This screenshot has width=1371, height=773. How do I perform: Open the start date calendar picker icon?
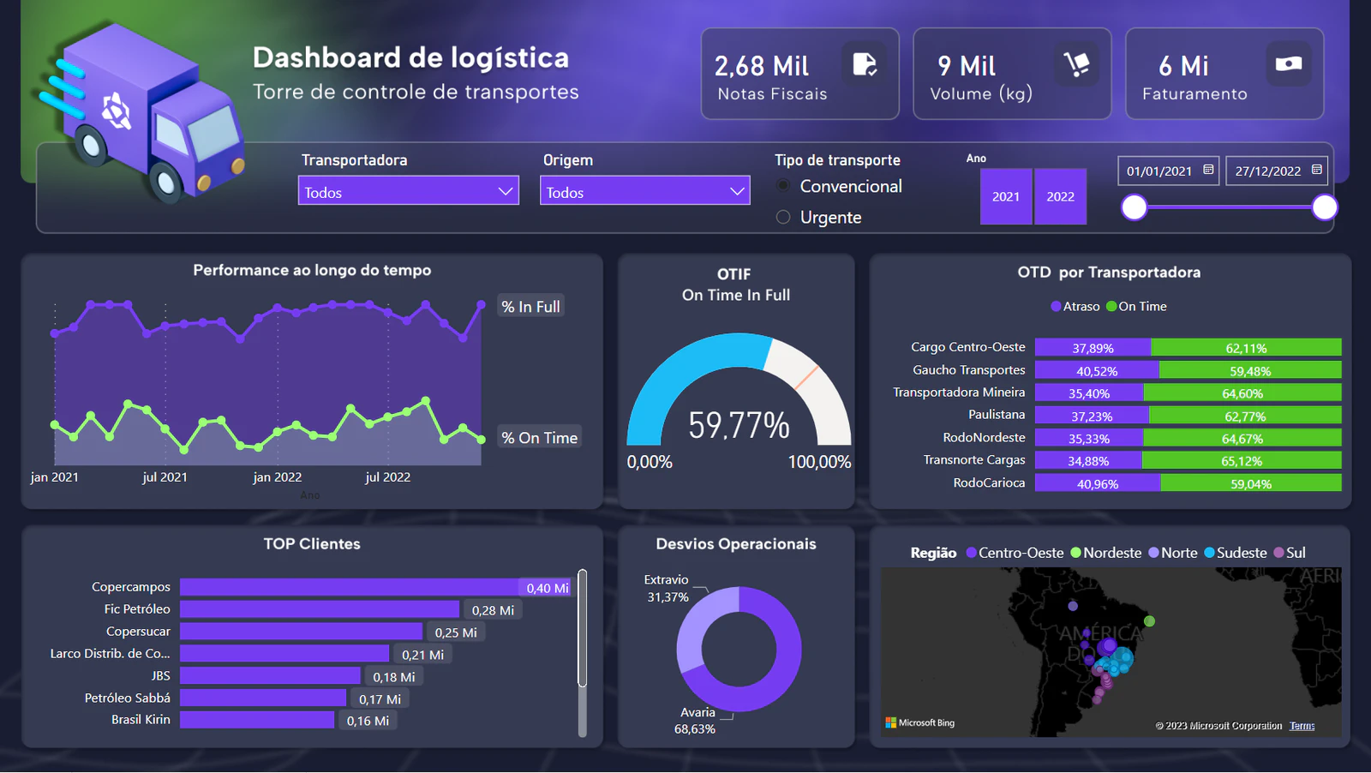1208,170
